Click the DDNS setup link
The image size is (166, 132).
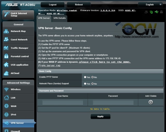pos(105,62)
